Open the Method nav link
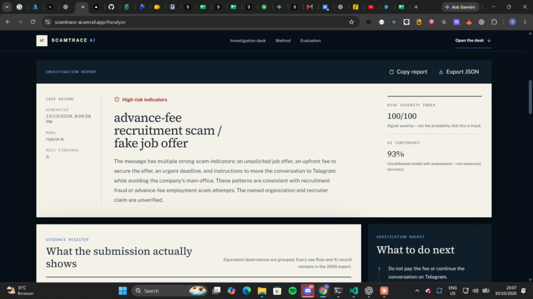 coord(283,41)
